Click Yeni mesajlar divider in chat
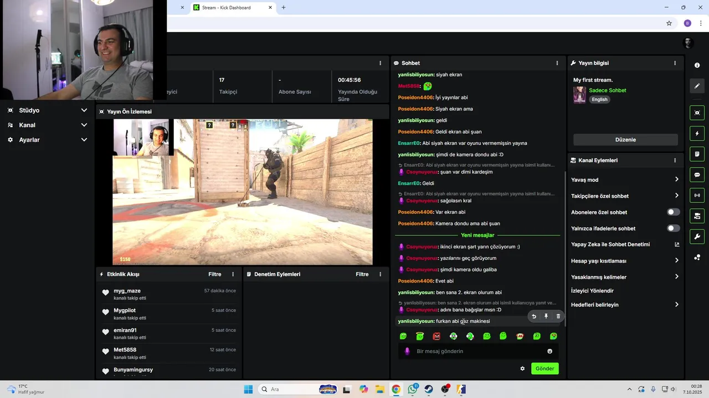 [x=477, y=235]
